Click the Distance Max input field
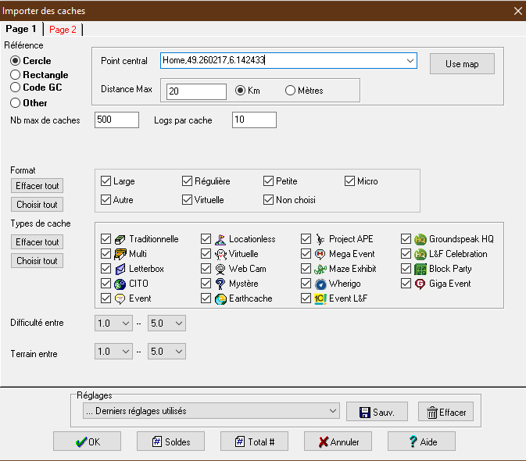526x461 pixels. [x=195, y=91]
